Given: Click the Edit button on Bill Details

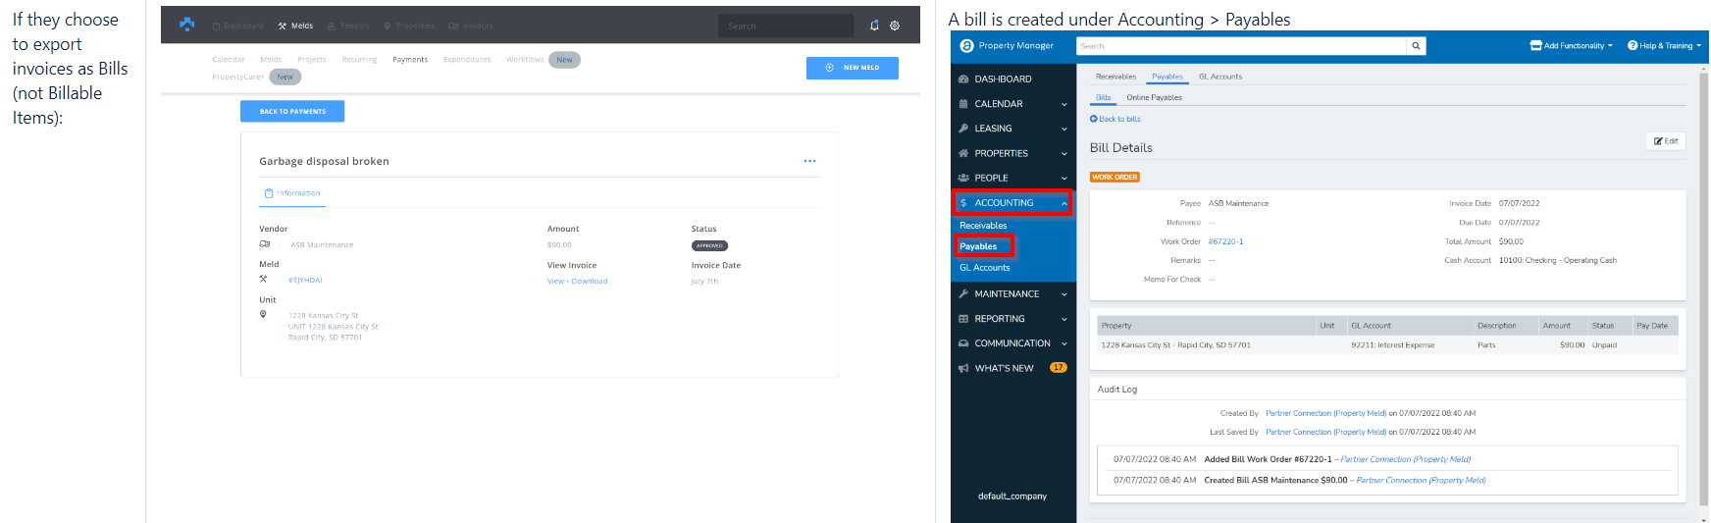Looking at the screenshot, I should click(x=1666, y=140).
